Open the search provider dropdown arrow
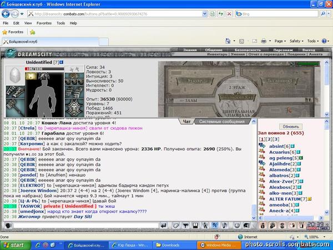Screen dimensions: 333x250 [329, 14]
